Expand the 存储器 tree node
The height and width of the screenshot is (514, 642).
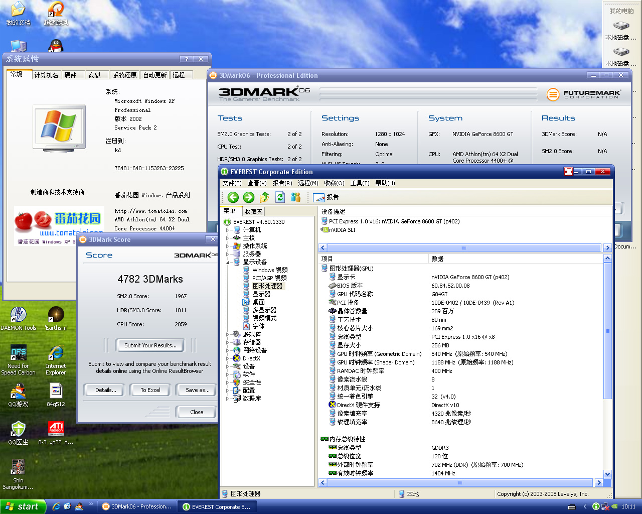[227, 342]
